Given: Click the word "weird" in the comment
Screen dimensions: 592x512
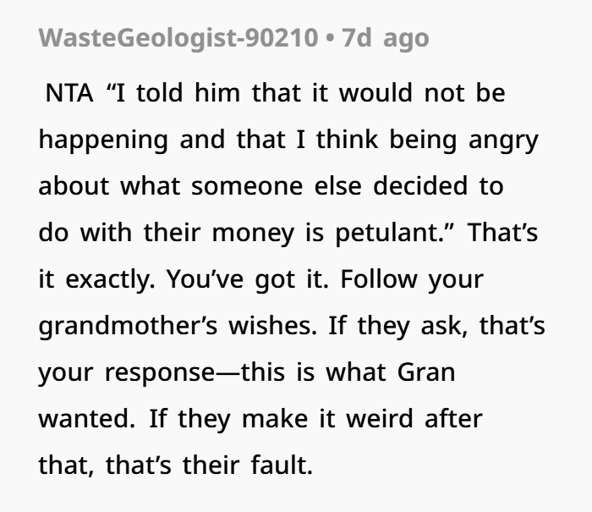Looking at the screenshot, I should click(380, 419).
